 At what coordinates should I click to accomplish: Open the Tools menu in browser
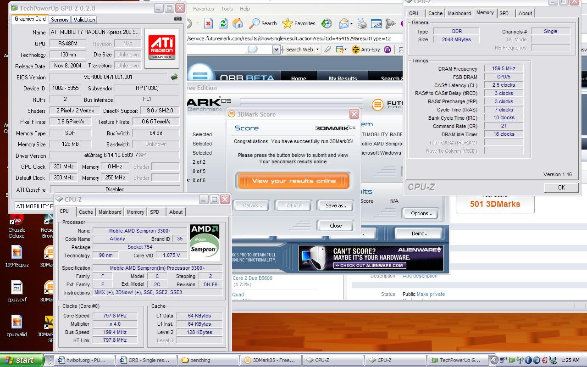click(227, 8)
